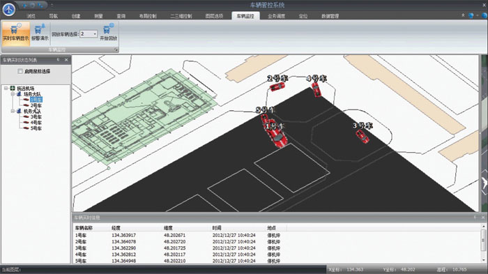Select 2号车 in the vehicle tree
Image resolution: width=488 pixels, height=274 pixels.
click(x=36, y=105)
